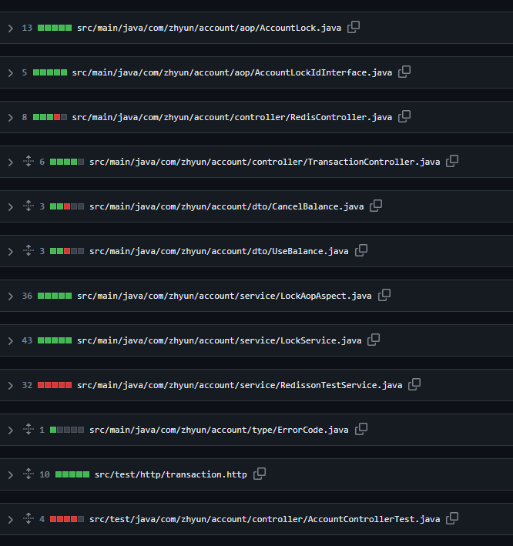Copy the ErrorCode.java file path
This screenshot has height=546, width=513.
[361, 429]
